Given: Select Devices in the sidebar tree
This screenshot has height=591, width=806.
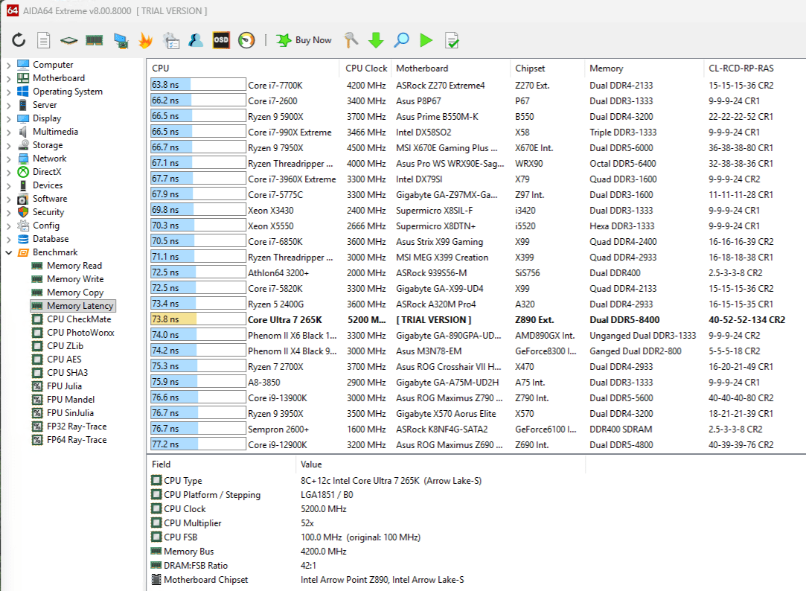Looking at the screenshot, I should (x=48, y=185).
